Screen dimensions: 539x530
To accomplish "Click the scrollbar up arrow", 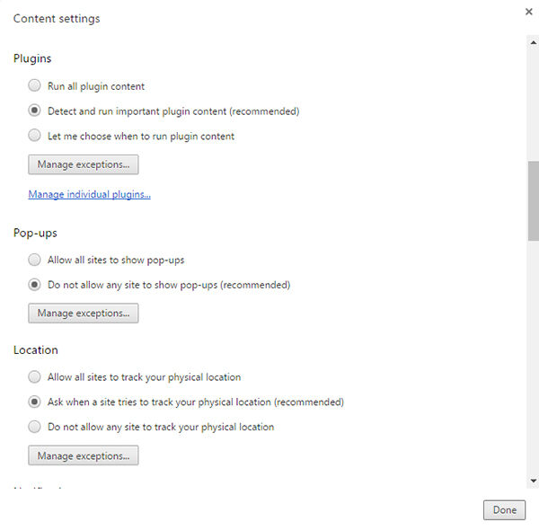I will coord(533,42).
